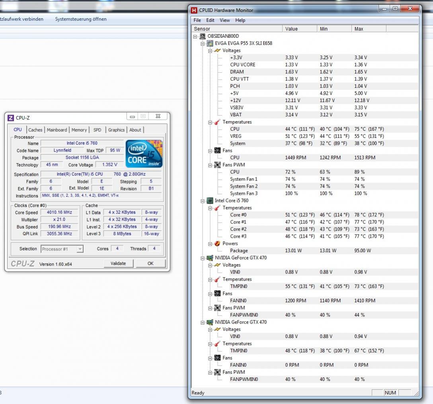Click the Core Speed 4010.16 MHz field
The image size is (433, 404).
coord(59,212)
